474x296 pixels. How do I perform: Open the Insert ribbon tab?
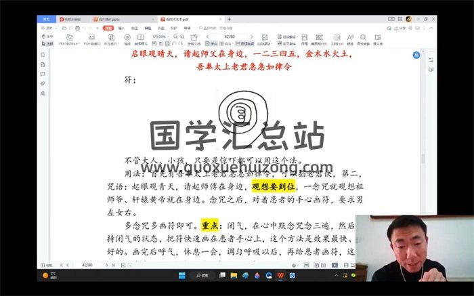(121, 28)
